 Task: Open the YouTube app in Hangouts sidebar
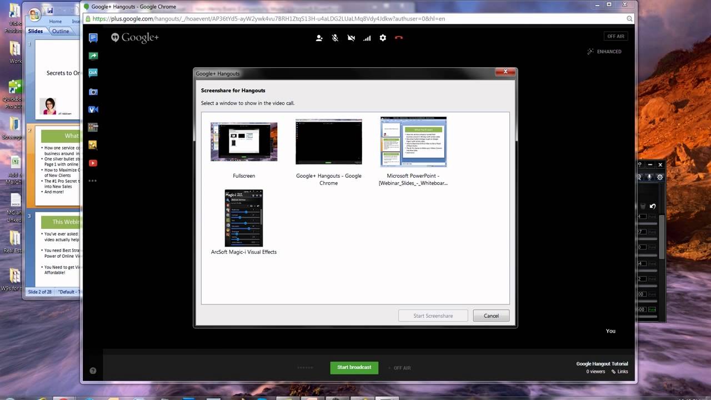click(93, 163)
